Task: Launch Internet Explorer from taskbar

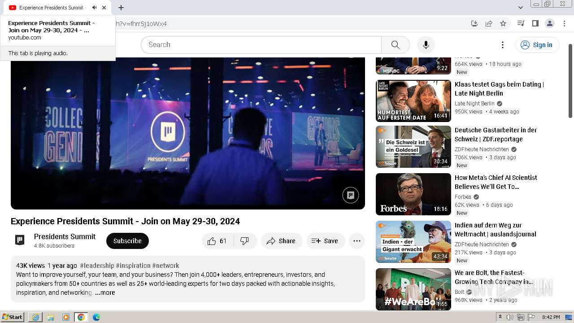Action: click(x=35, y=317)
